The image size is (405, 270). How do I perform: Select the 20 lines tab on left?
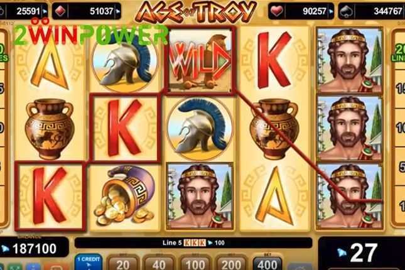[x=4, y=51]
